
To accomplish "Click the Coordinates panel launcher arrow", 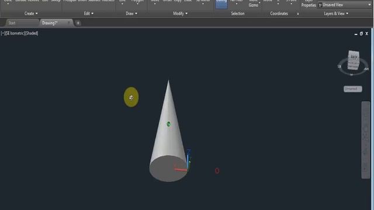I will (x=297, y=14).
